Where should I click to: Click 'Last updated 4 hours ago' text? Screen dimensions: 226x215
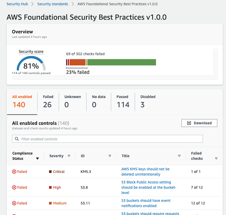30,37
